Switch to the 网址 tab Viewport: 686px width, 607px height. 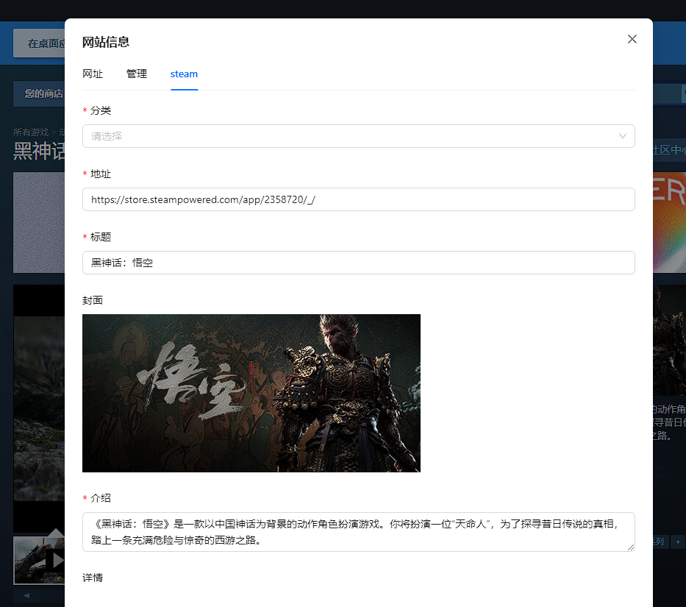pyautogui.click(x=93, y=74)
